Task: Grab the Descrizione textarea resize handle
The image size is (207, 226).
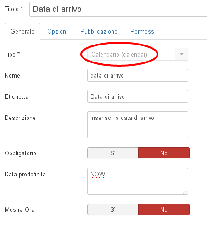Action: coord(185,136)
